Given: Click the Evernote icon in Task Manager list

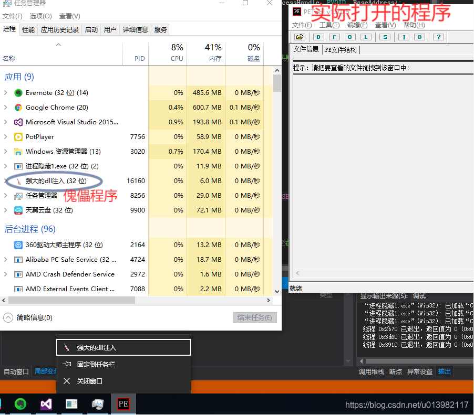Looking at the screenshot, I should pyautogui.click(x=18, y=93).
